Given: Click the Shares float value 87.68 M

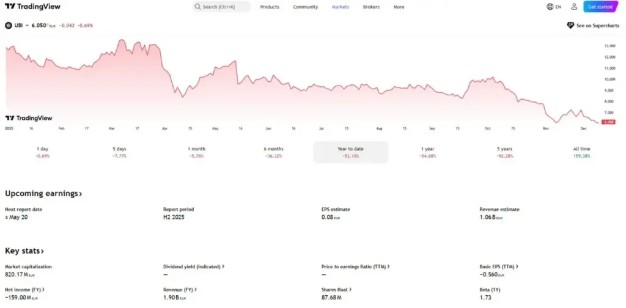Looking at the screenshot, I should 331,298.
